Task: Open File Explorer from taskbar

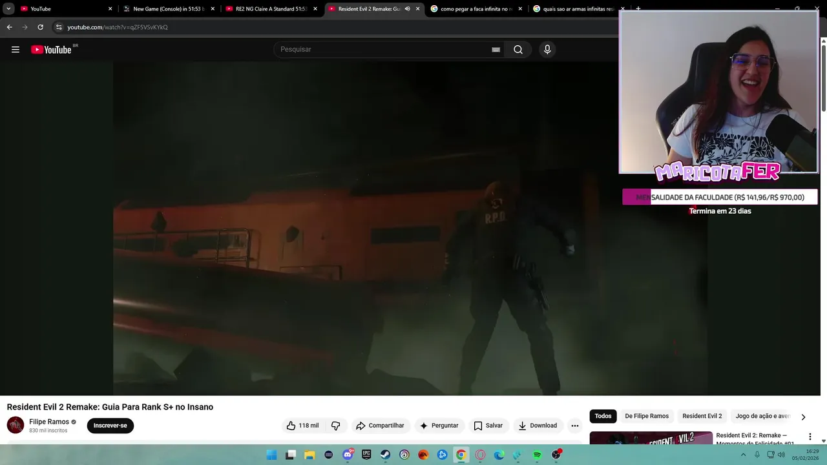Action: [x=309, y=455]
